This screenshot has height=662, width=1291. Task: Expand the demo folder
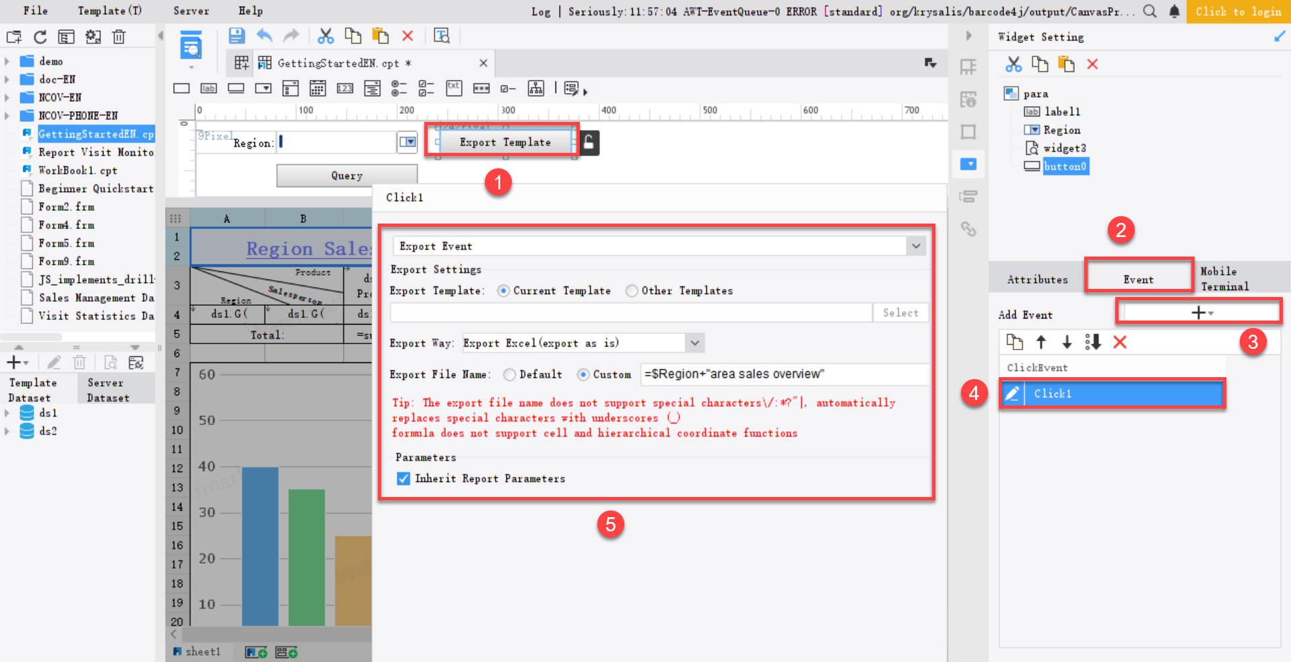[x=7, y=61]
